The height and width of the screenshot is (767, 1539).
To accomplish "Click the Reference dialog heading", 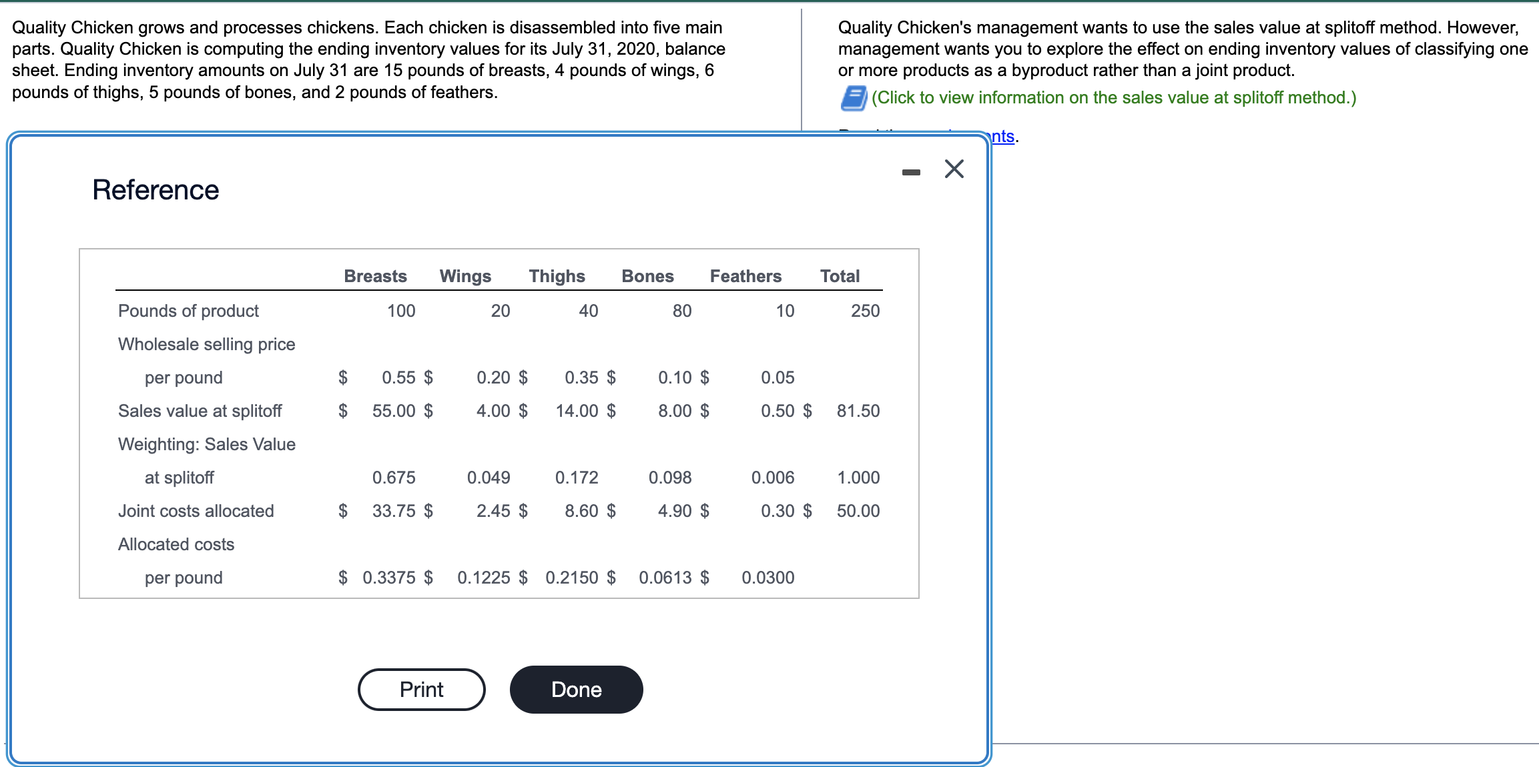I will (156, 190).
